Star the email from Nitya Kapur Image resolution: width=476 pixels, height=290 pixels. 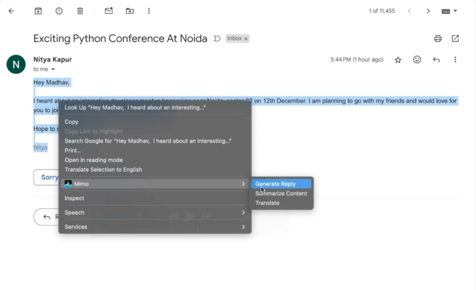click(x=397, y=60)
